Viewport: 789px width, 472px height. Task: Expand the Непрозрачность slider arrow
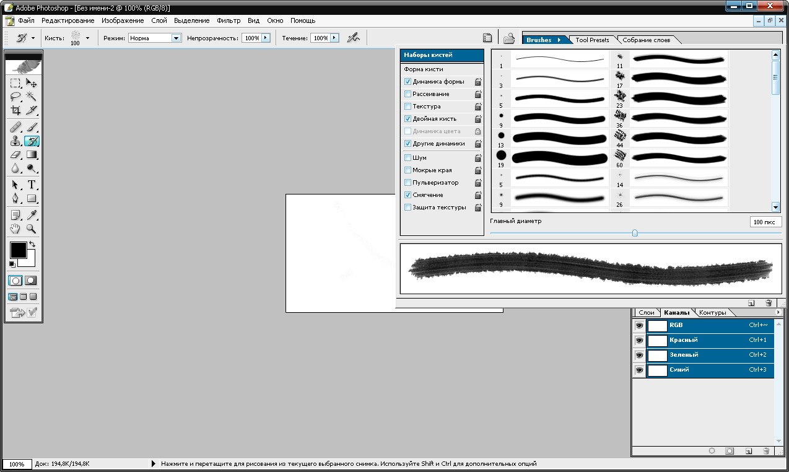pyautogui.click(x=266, y=38)
